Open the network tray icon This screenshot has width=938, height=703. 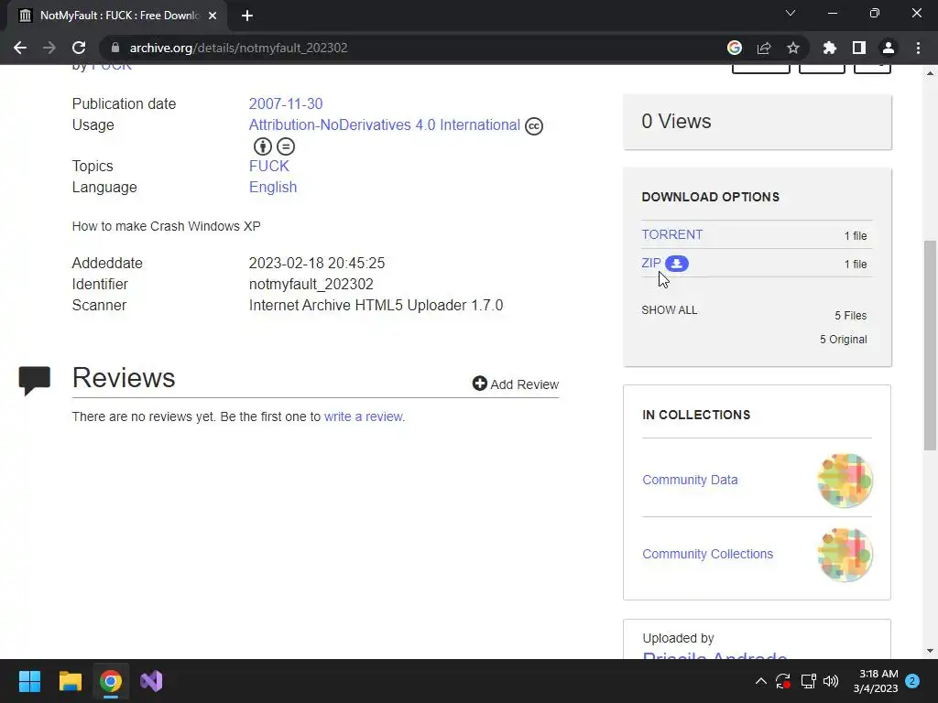click(808, 681)
